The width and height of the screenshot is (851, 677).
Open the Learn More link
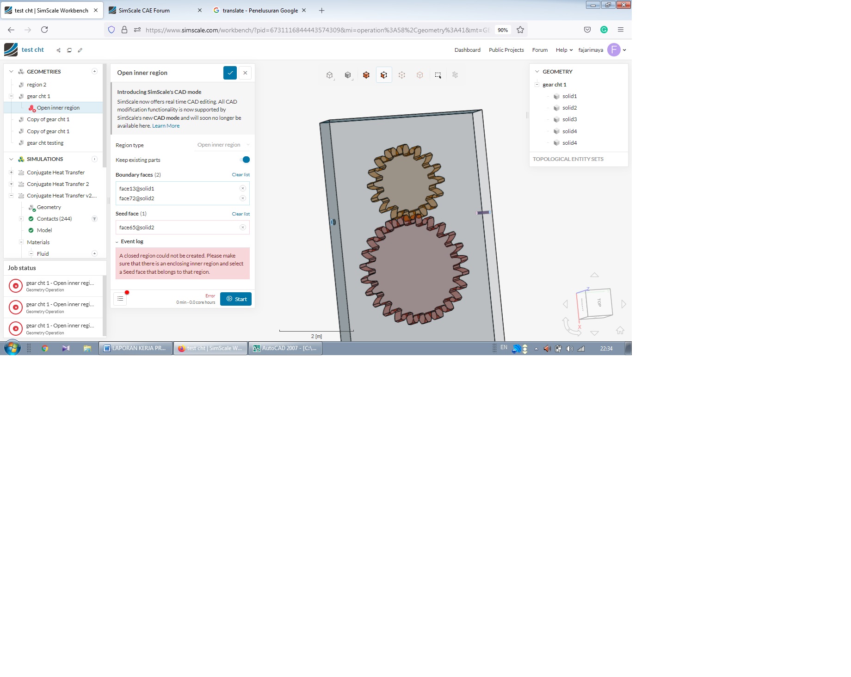(x=166, y=126)
